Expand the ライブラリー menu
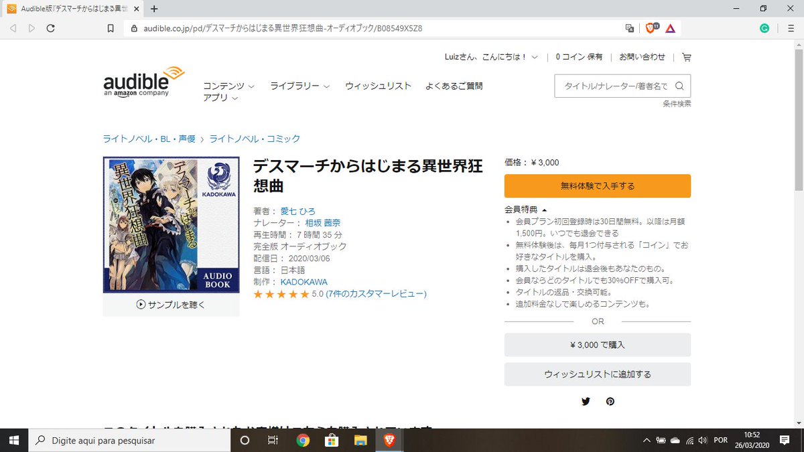The height and width of the screenshot is (452, 804). (299, 86)
